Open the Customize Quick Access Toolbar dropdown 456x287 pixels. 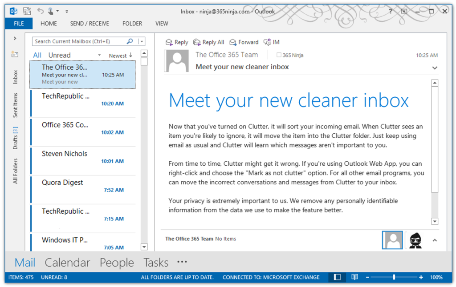(x=67, y=11)
